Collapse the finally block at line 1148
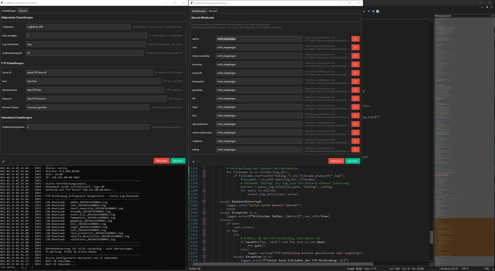The image size is (495, 271). (204, 220)
